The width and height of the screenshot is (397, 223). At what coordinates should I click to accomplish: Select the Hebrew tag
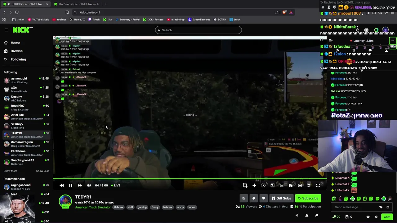pos(118,207)
